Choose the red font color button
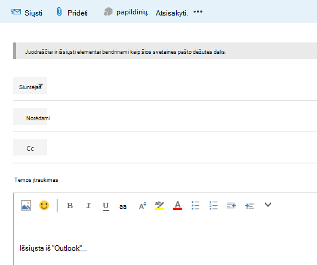 coord(177,205)
